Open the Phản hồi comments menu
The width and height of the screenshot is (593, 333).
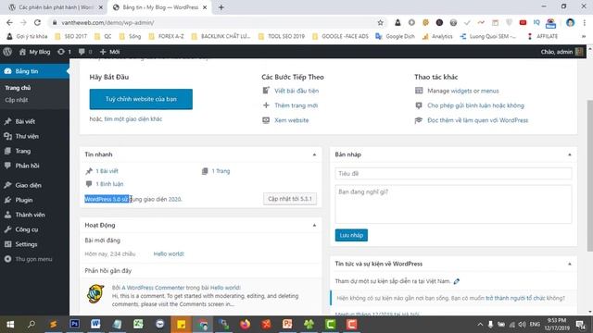tap(34, 166)
